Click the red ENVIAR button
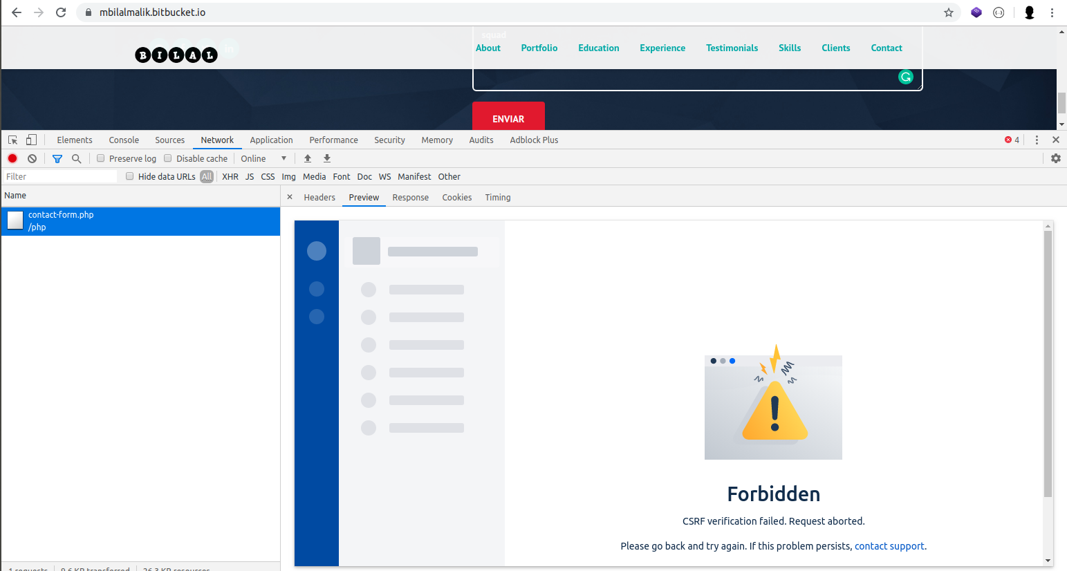Viewport: 1067px width, 571px height. 508,116
